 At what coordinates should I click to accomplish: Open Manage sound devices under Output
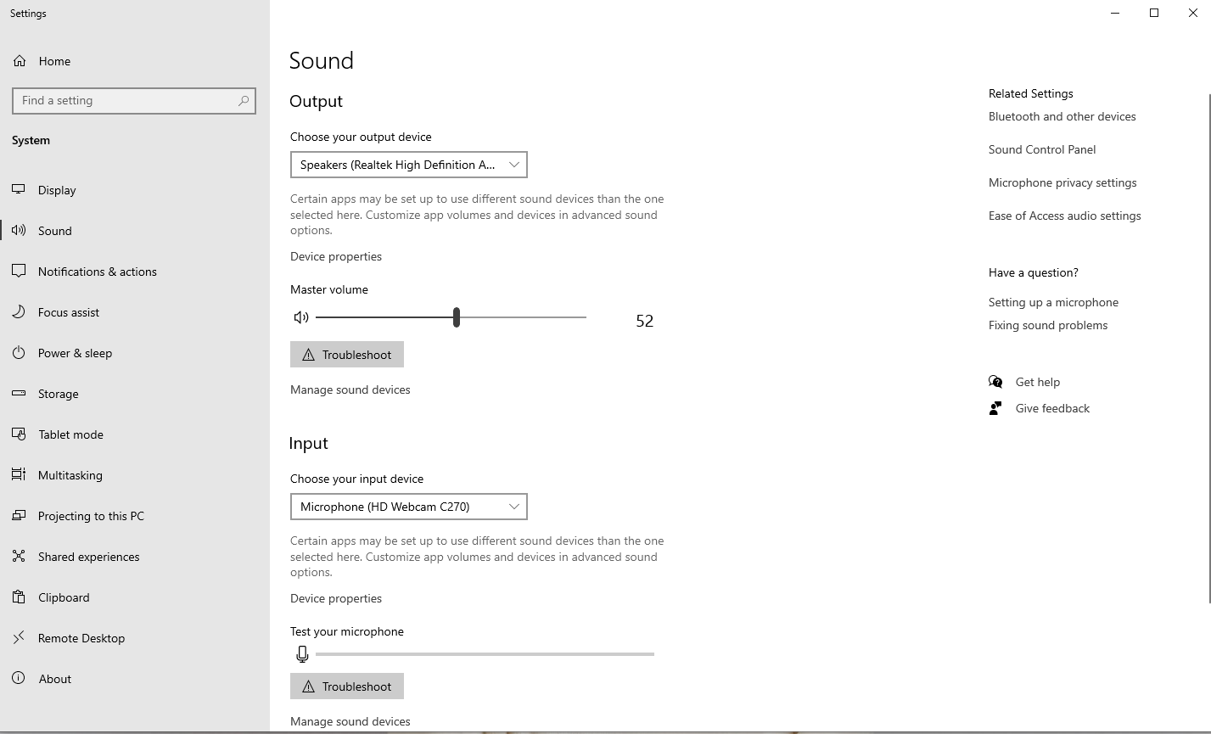[350, 389]
